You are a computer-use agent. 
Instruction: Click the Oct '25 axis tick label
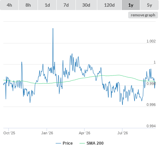[9, 133]
